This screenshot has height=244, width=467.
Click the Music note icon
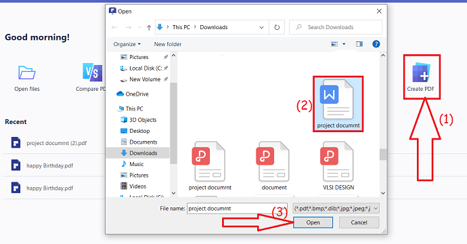[x=124, y=164]
